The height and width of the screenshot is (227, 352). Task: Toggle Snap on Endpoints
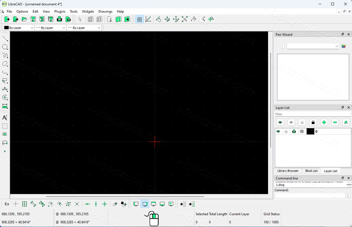pyautogui.click(x=33, y=204)
